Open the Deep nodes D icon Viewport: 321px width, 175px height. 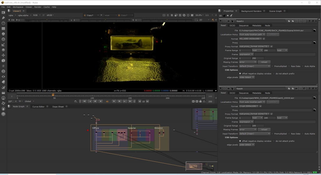tap(3, 71)
